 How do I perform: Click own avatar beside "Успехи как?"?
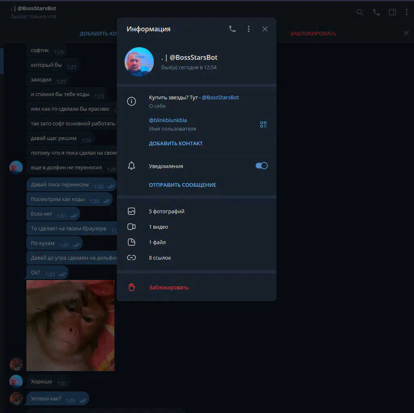coord(16,398)
